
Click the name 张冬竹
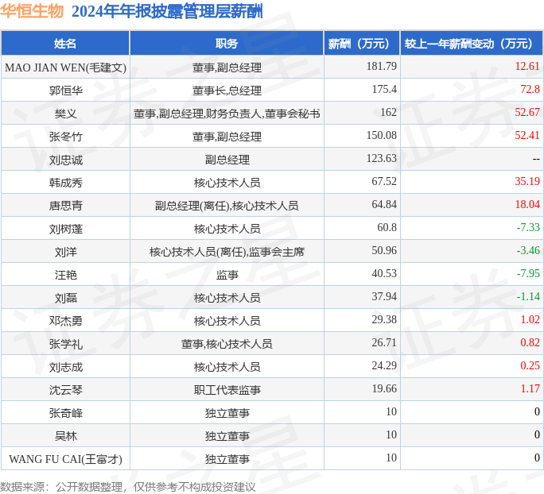click(x=65, y=137)
